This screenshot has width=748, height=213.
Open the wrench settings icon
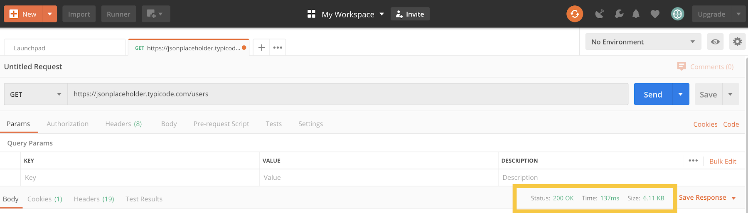pos(619,14)
